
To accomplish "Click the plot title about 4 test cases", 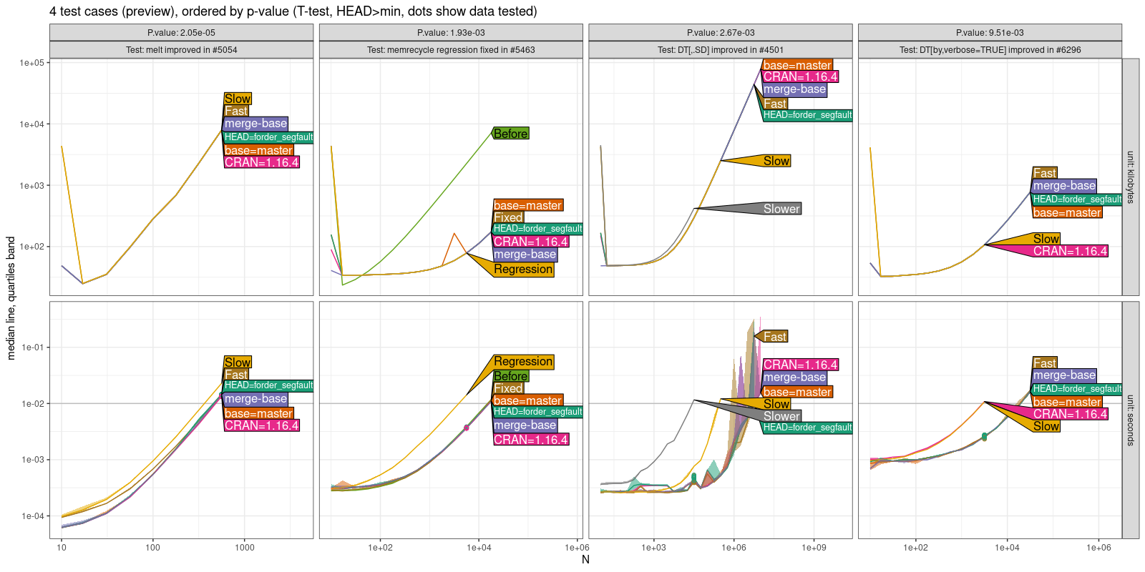I will coord(293,11).
